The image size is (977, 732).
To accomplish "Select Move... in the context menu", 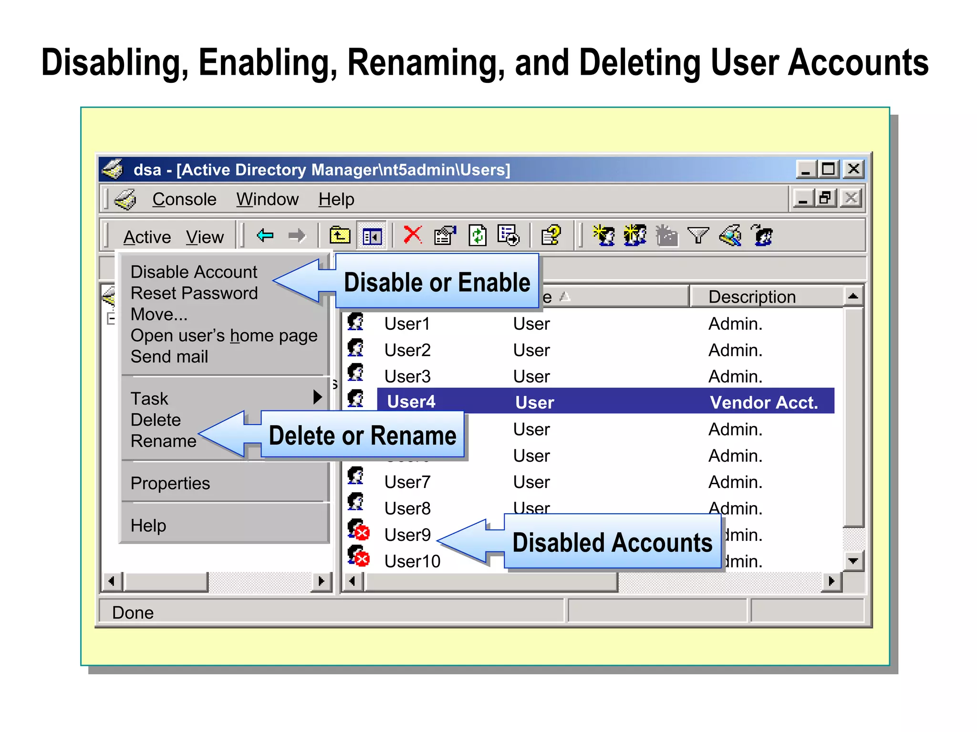I will (159, 314).
